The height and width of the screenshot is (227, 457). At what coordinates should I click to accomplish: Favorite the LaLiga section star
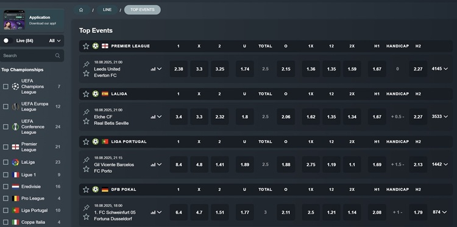[x=86, y=94]
